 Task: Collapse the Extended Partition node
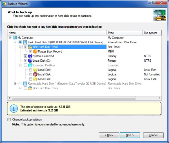pos(20,65)
